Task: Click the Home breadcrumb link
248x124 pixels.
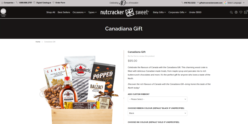Action: [x=38, y=42]
